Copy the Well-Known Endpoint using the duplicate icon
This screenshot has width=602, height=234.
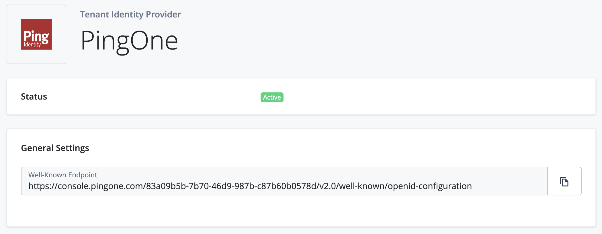click(x=564, y=181)
